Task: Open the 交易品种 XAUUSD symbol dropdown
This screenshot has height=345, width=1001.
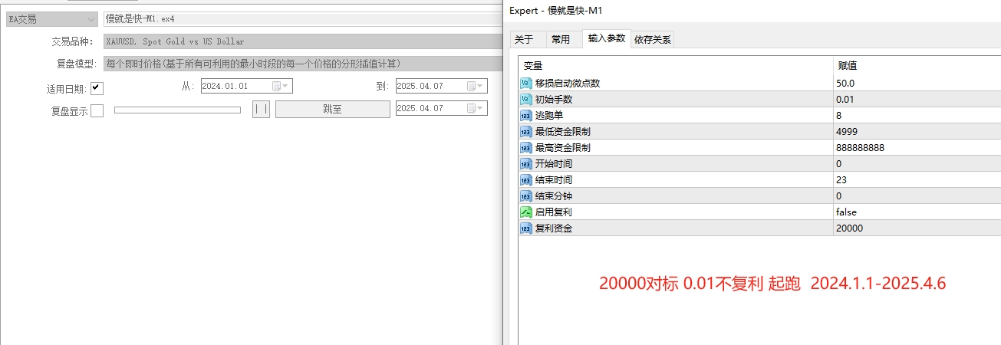Action: 303,41
